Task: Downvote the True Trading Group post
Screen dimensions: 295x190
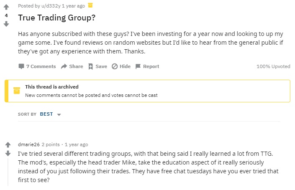Action: click(x=6, y=24)
